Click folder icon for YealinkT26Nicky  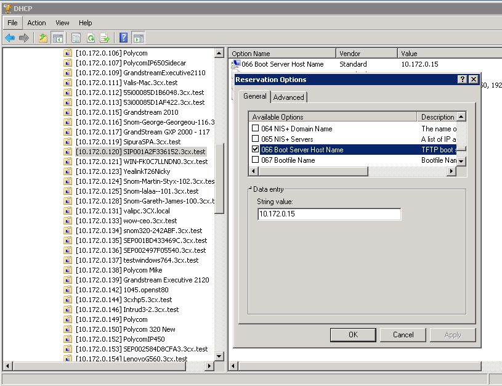click(x=68, y=171)
